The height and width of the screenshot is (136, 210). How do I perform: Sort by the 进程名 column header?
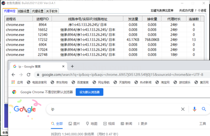[19, 19]
